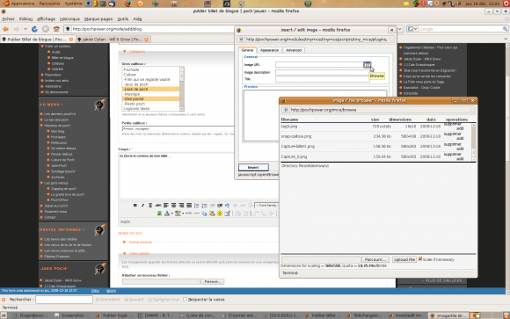Click 'add' for snap-cailloux.png

click(460, 139)
